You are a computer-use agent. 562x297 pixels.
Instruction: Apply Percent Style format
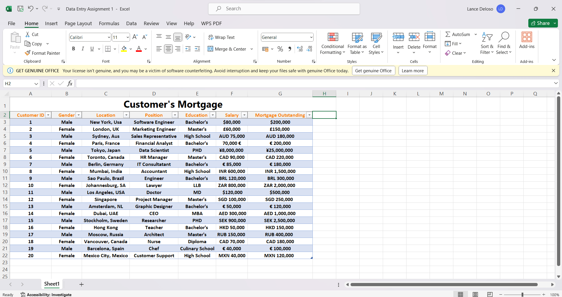tap(280, 49)
